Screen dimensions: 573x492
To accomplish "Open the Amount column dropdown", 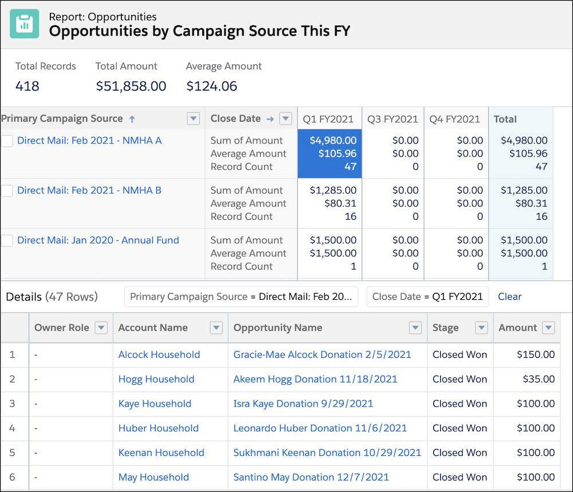I will [x=549, y=327].
